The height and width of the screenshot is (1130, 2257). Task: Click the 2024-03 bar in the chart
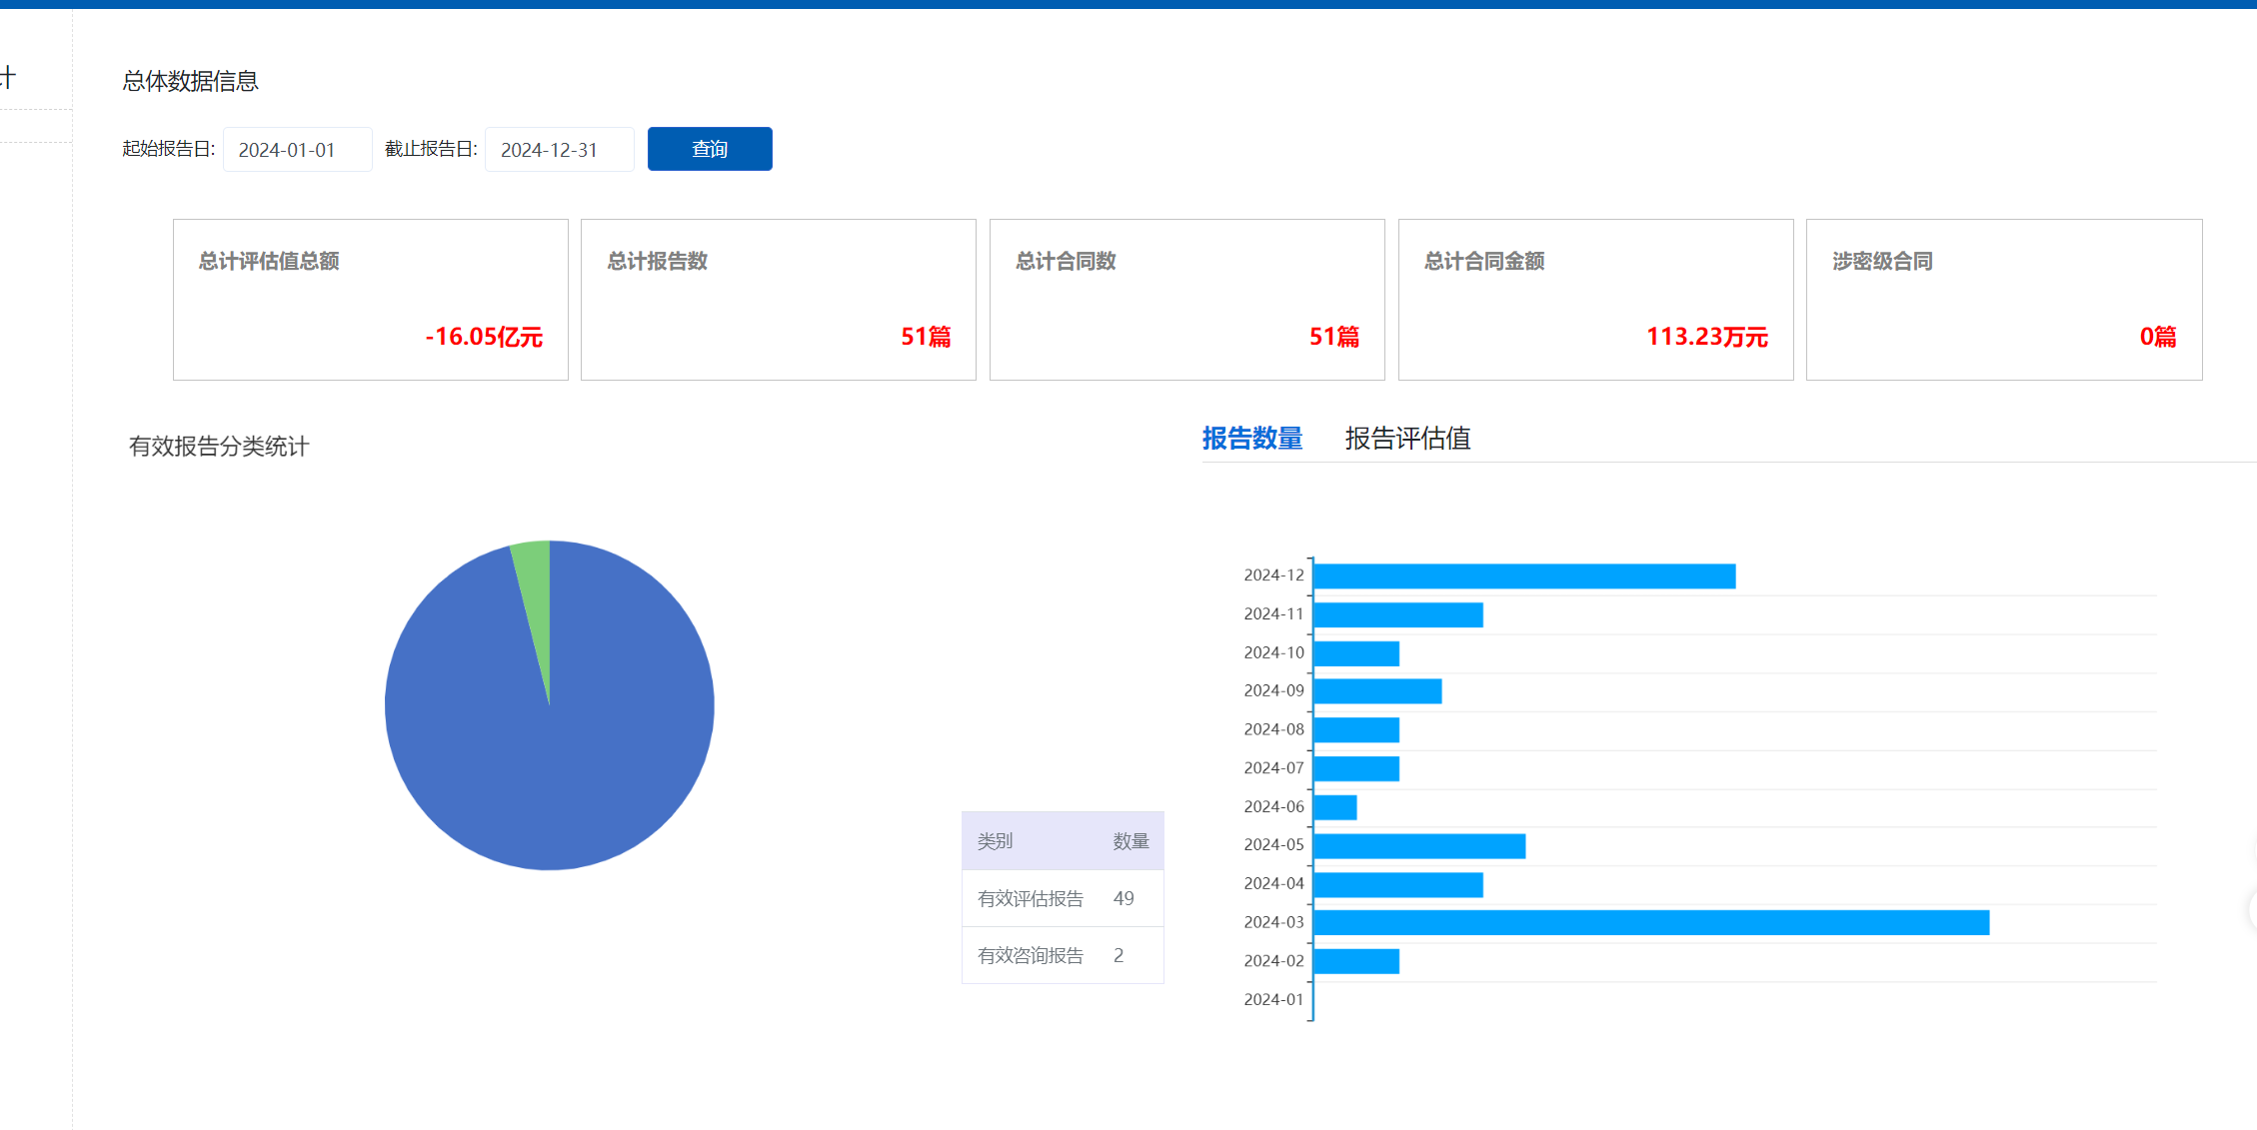tap(1649, 922)
